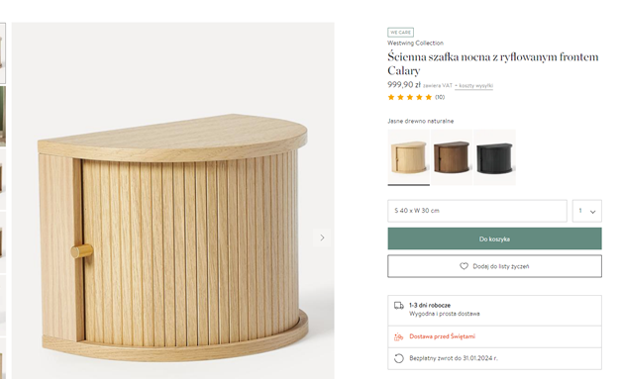Open the review count (10) link
Image resolution: width=621 pixels, height=379 pixels.
pyautogui.click(x=440, y=97)
